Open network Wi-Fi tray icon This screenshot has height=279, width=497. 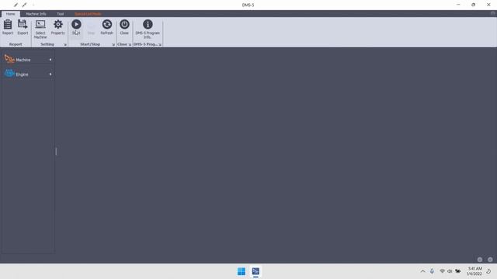click(x=442, y=271)
